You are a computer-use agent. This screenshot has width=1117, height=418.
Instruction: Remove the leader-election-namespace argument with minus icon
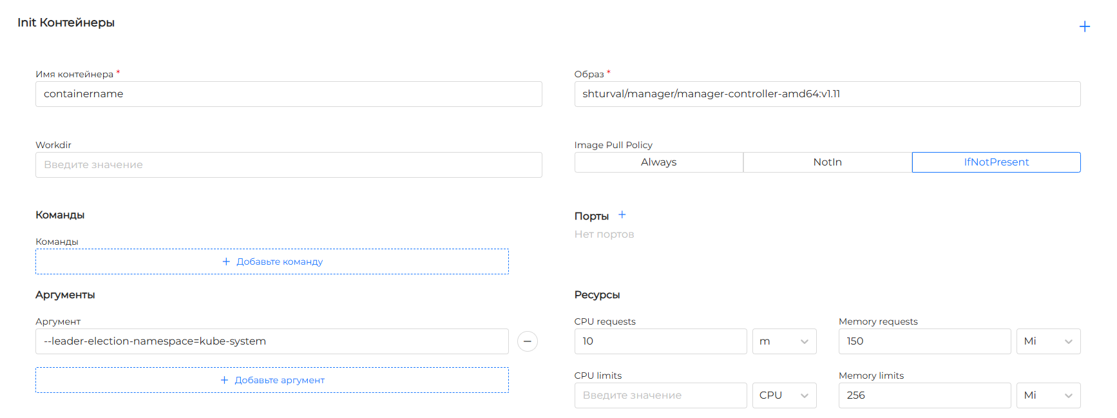point(527,341)
